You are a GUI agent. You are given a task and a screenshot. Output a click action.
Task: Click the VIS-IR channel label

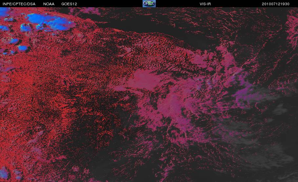pos(205,4)
